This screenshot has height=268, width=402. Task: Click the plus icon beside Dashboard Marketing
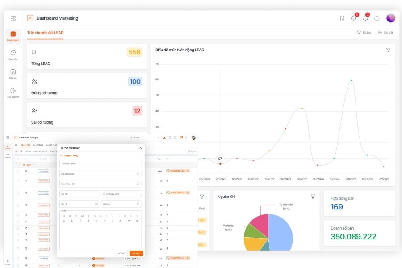click(30, 18)
